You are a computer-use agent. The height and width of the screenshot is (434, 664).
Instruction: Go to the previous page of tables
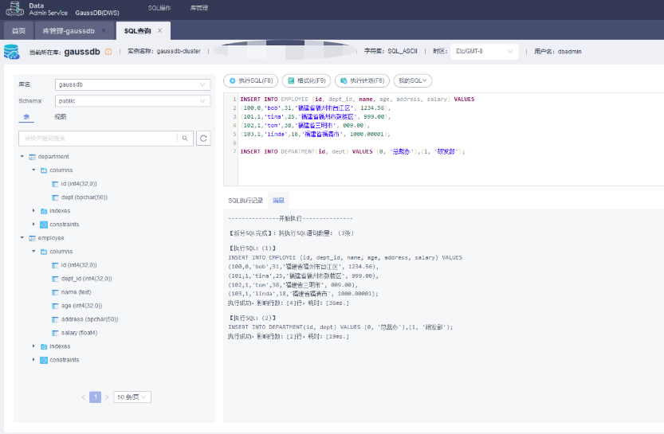point(84,397)
